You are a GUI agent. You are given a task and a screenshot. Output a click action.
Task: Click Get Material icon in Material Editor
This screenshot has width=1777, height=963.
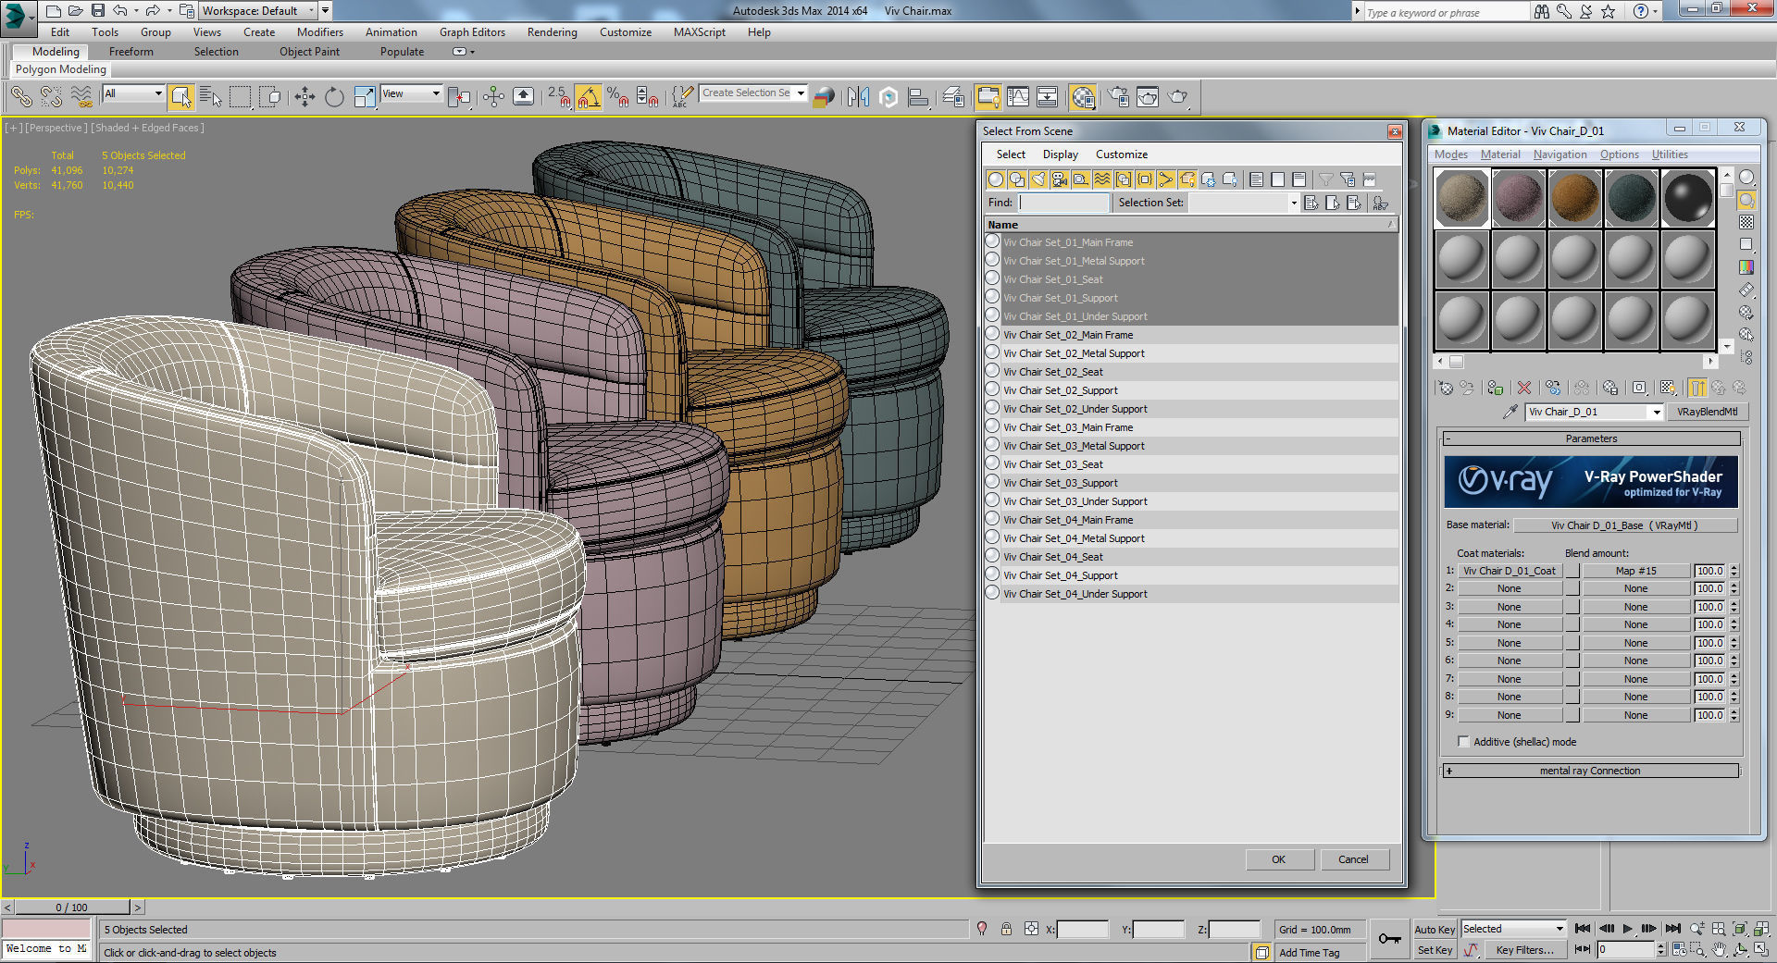pos(1446,388)
